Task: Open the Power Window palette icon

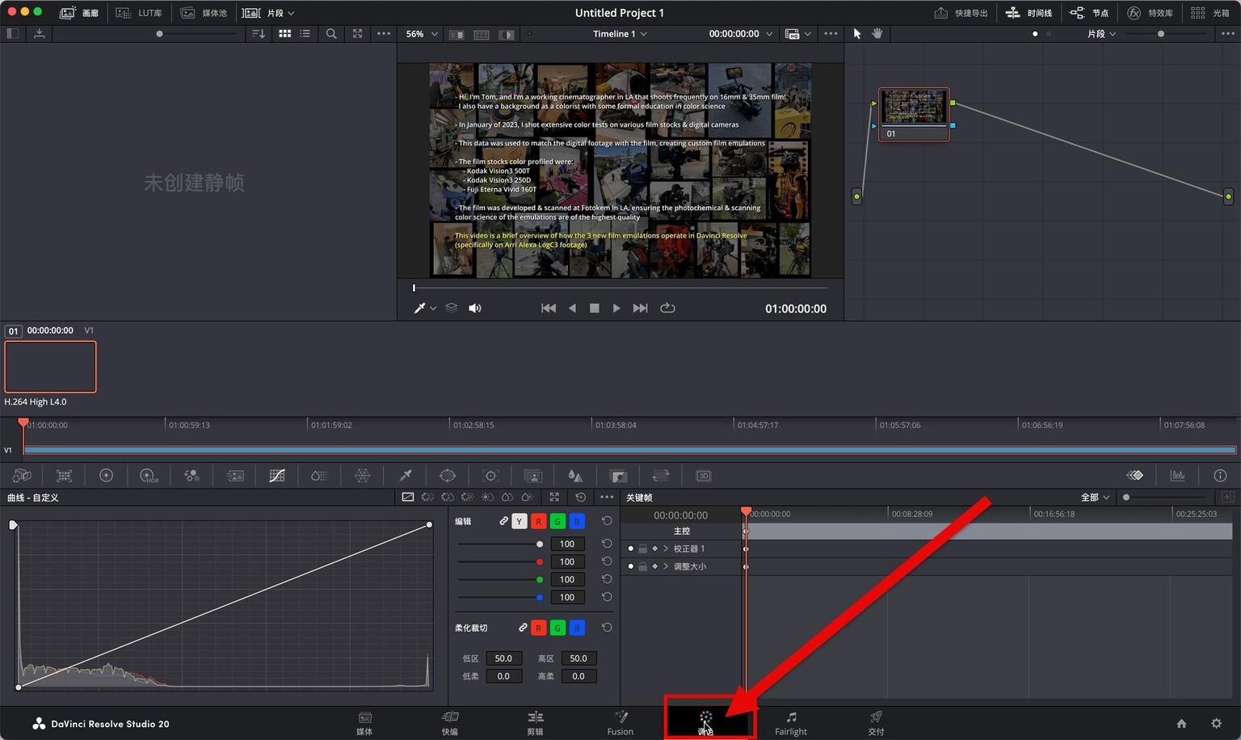Action: [x=448, y=476]
